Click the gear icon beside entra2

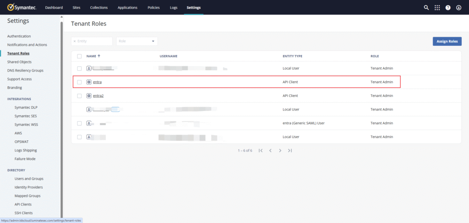point(89,96)
